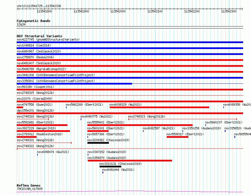
Task: Open esv2759970 (Redon2006) variant label
Action: [36, 57]
